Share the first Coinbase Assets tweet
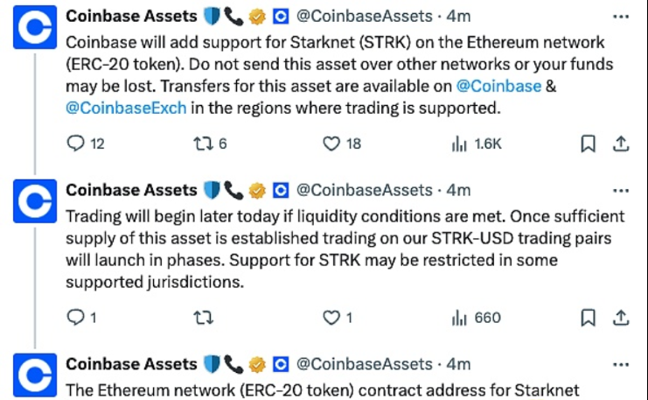The height and width of the screenshot is (400, 648). pyautogui.click(x=619, y=144)
